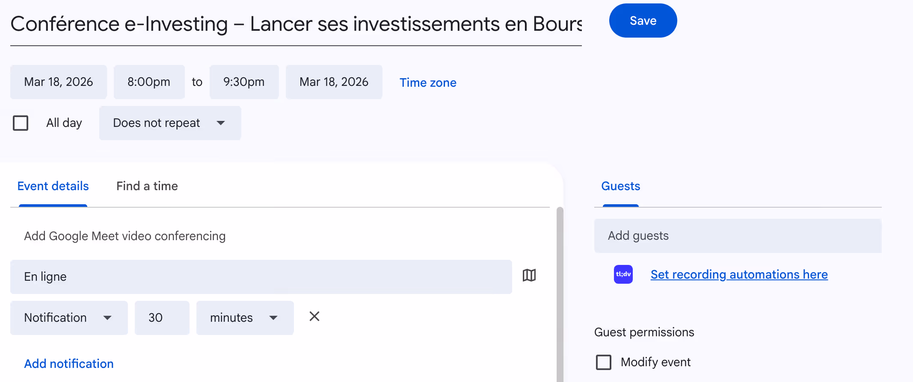Edit the 8:00pm start time field
The width and height of the screenshot is (913, 382).
[x=149, y=82]
